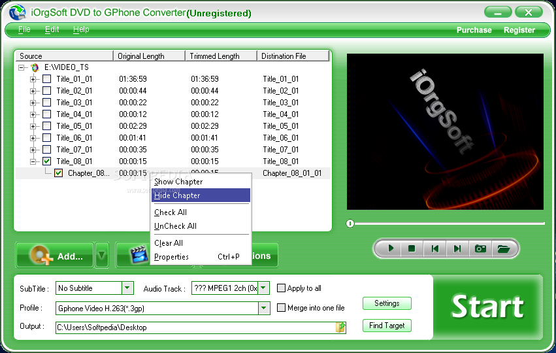556x353 pixels.
Task: Take a snapshot with the camera icon
Action: pos(480,248)
